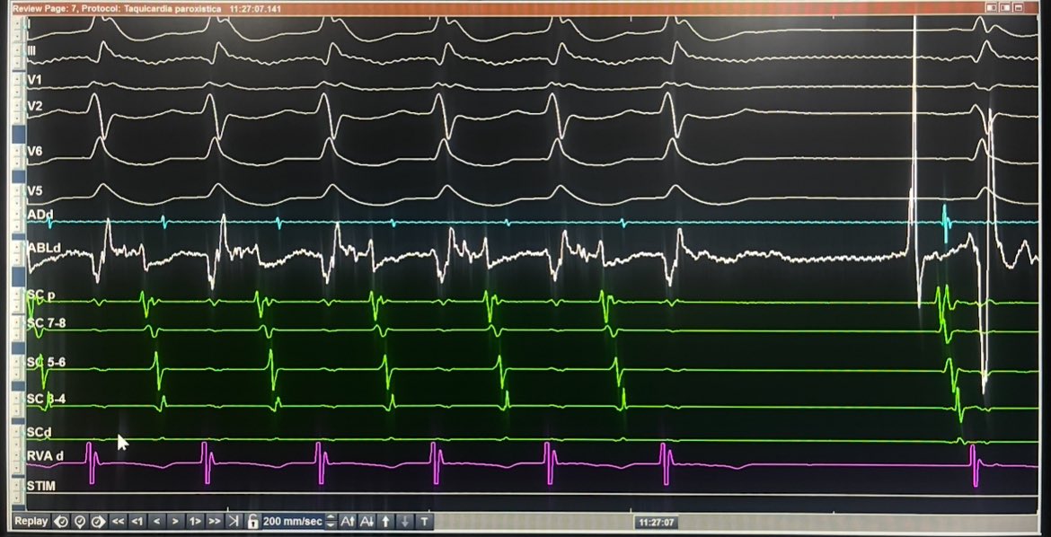Select the ABLd channel label
The image size is (1051, 537).
tap(44, 248)
